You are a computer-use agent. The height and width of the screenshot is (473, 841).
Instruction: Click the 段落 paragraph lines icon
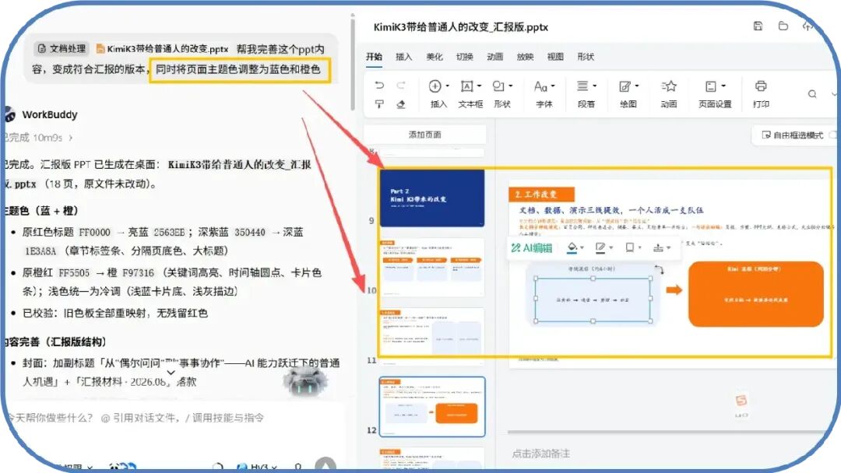[x=582, y=86]
